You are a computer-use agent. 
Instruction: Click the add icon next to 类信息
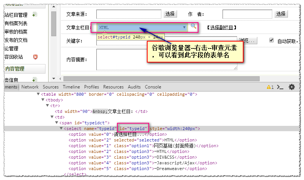point(35,79)
